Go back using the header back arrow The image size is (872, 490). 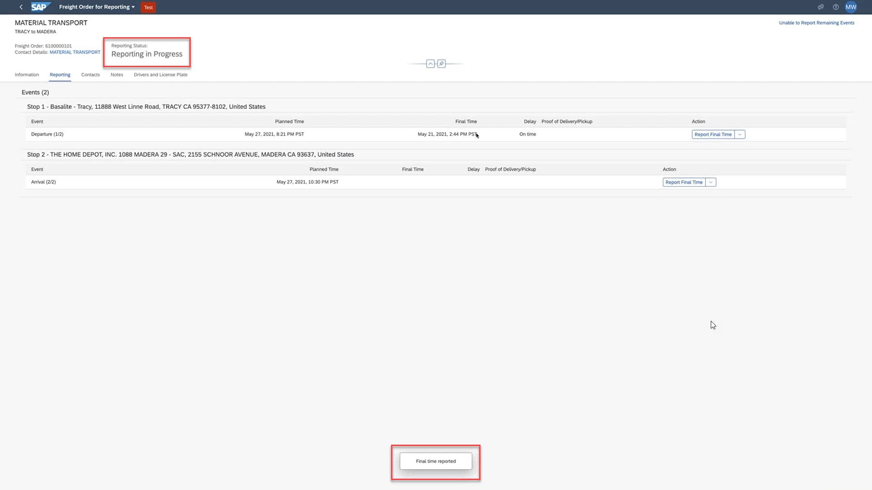(x=21, y=7)
